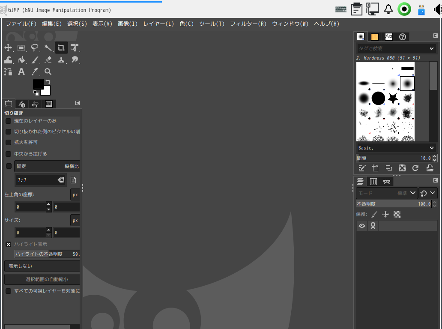
Task: Open the 表示しない guides dropdown
Action: [x=42, y=266]
